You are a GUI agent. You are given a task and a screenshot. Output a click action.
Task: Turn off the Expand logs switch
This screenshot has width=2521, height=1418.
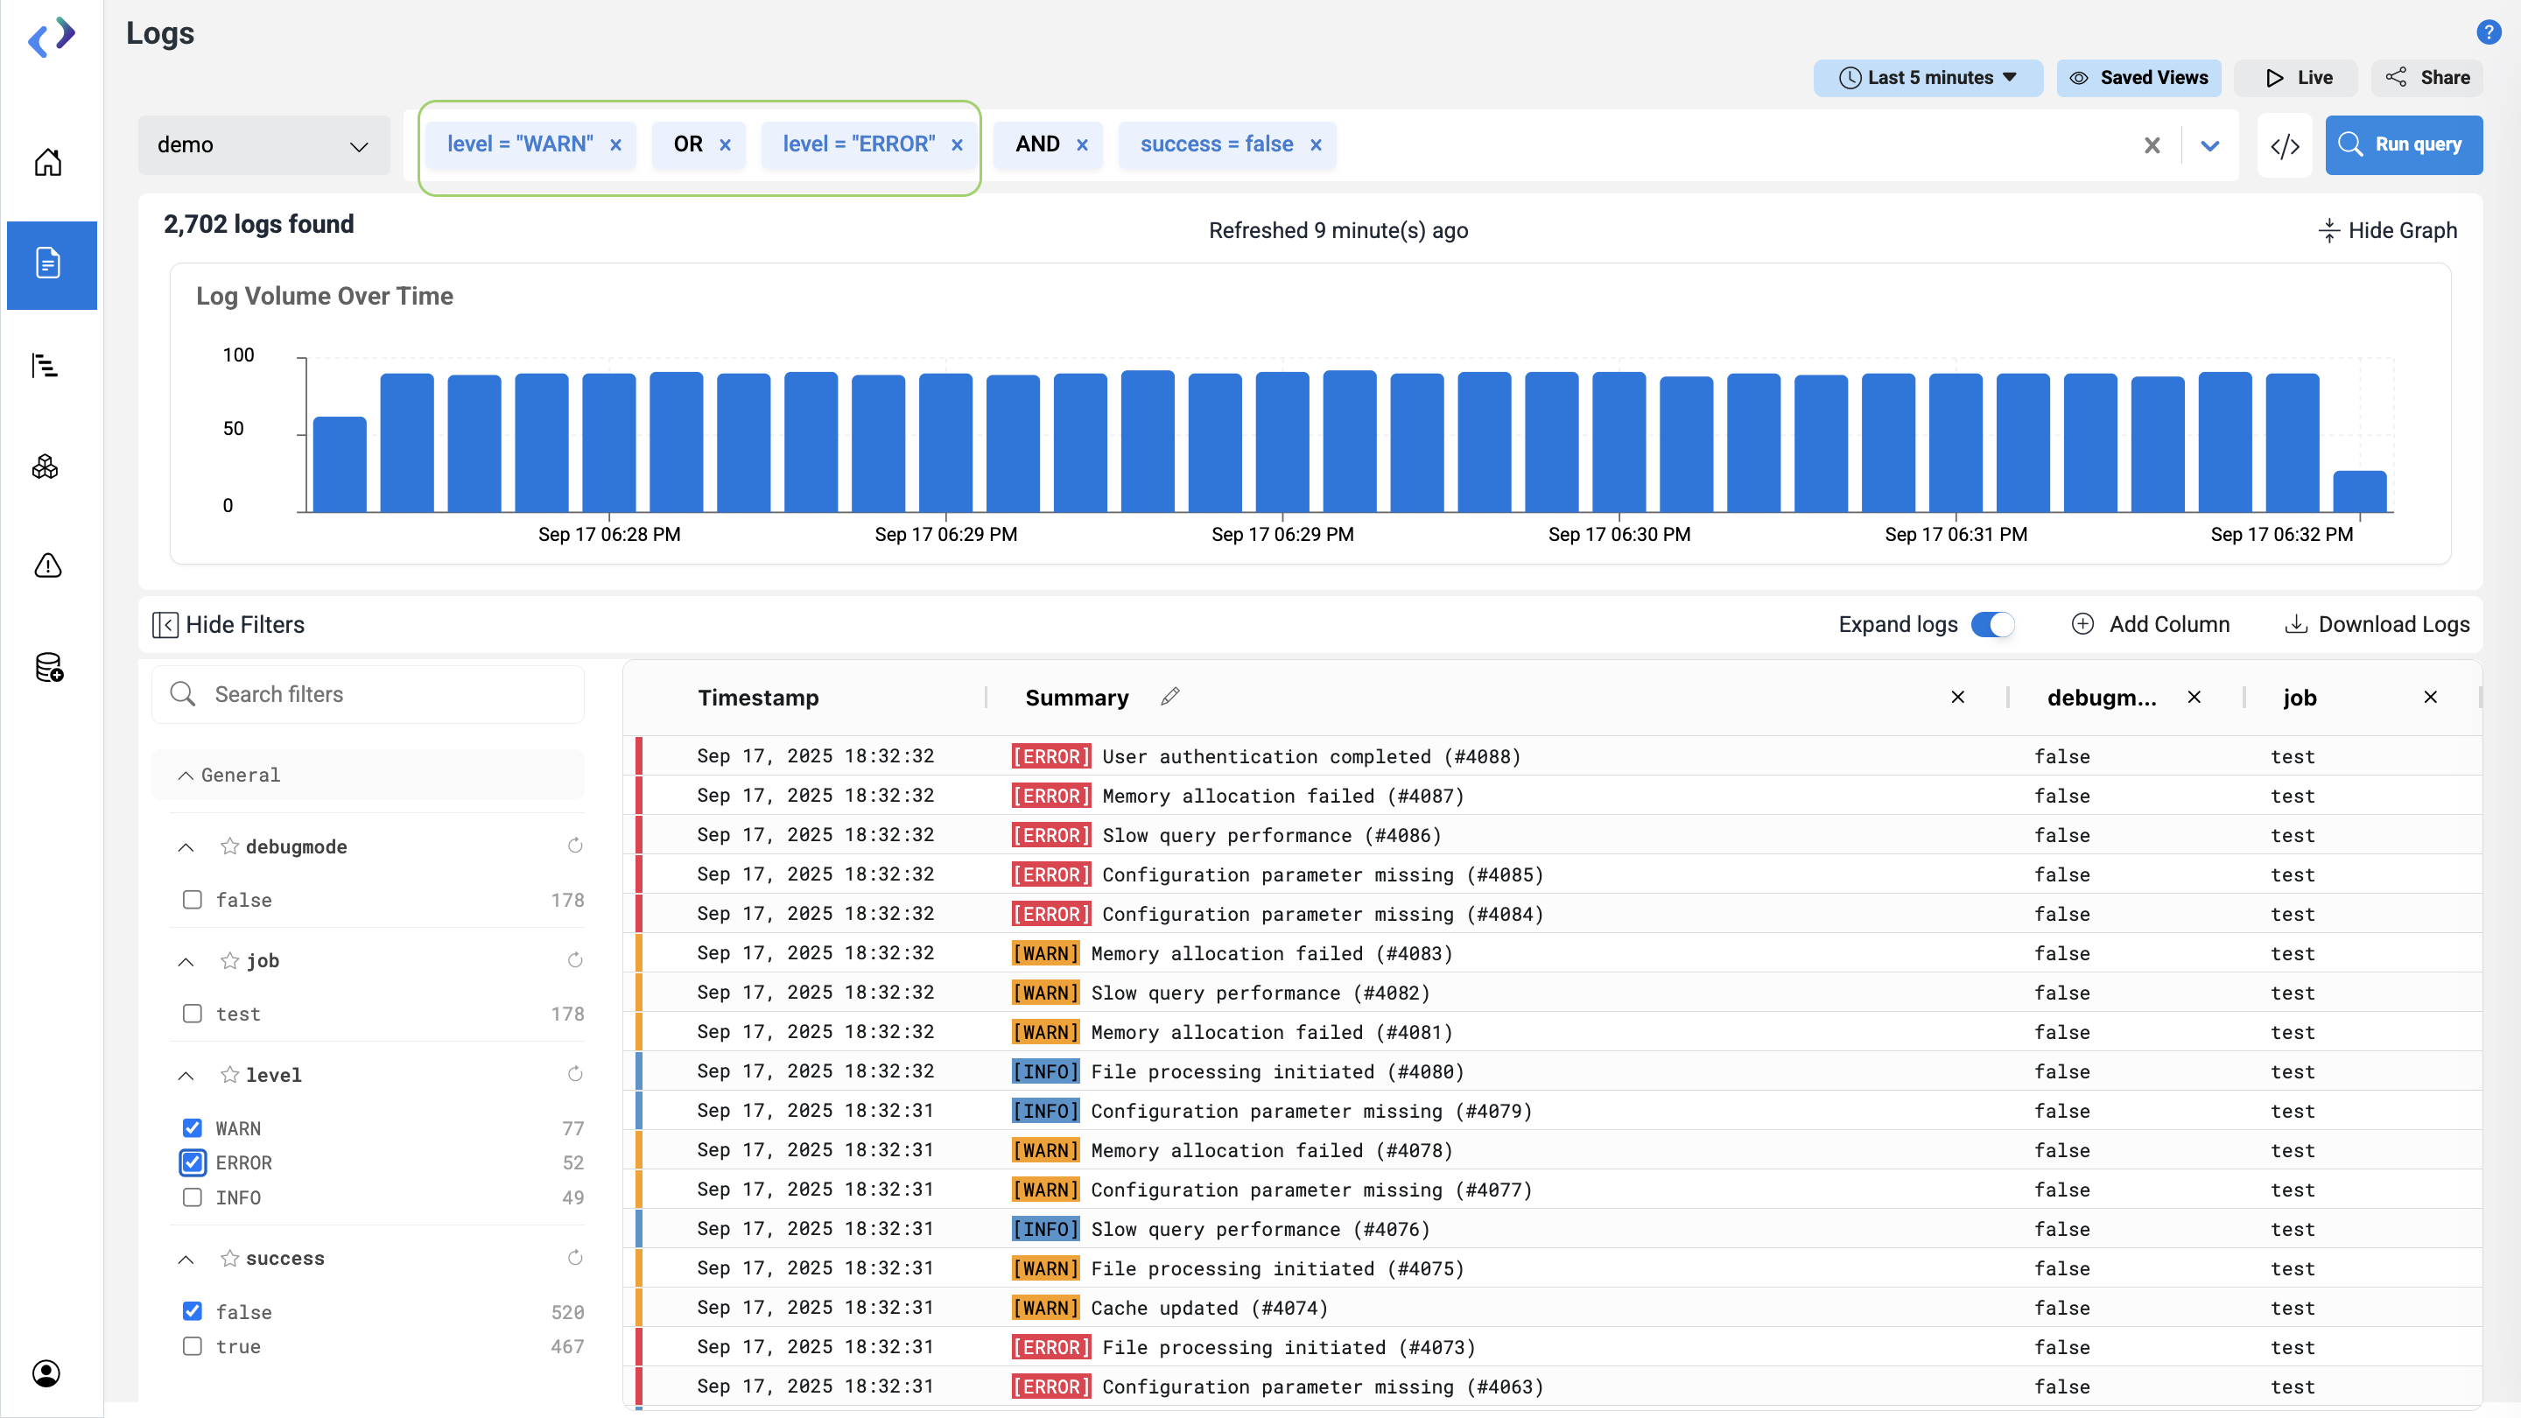tap(1992, 624)
